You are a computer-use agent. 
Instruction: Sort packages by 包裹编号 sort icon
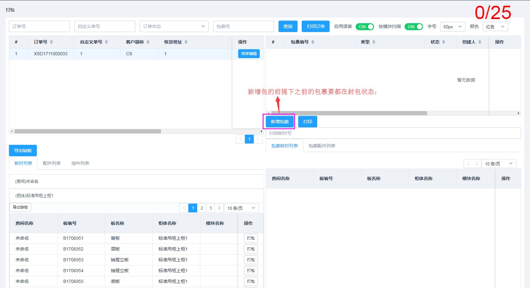click(x=313, y=42)
